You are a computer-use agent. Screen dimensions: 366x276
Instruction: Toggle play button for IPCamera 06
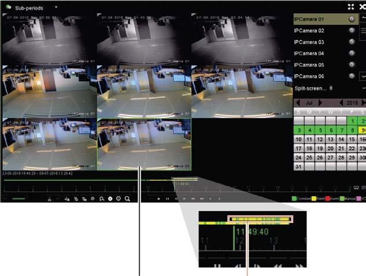pyautogui.click(x=352, y=76)
